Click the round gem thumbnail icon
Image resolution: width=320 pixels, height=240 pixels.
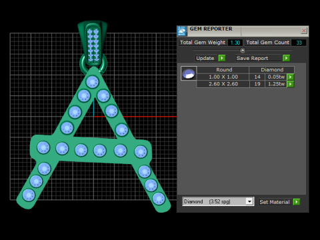(x=189, y=73)
